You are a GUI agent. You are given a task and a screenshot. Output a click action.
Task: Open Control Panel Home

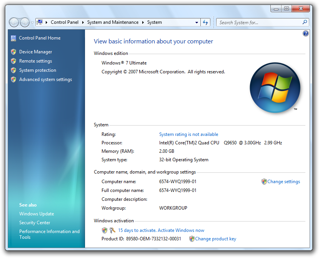coord(40,38)
